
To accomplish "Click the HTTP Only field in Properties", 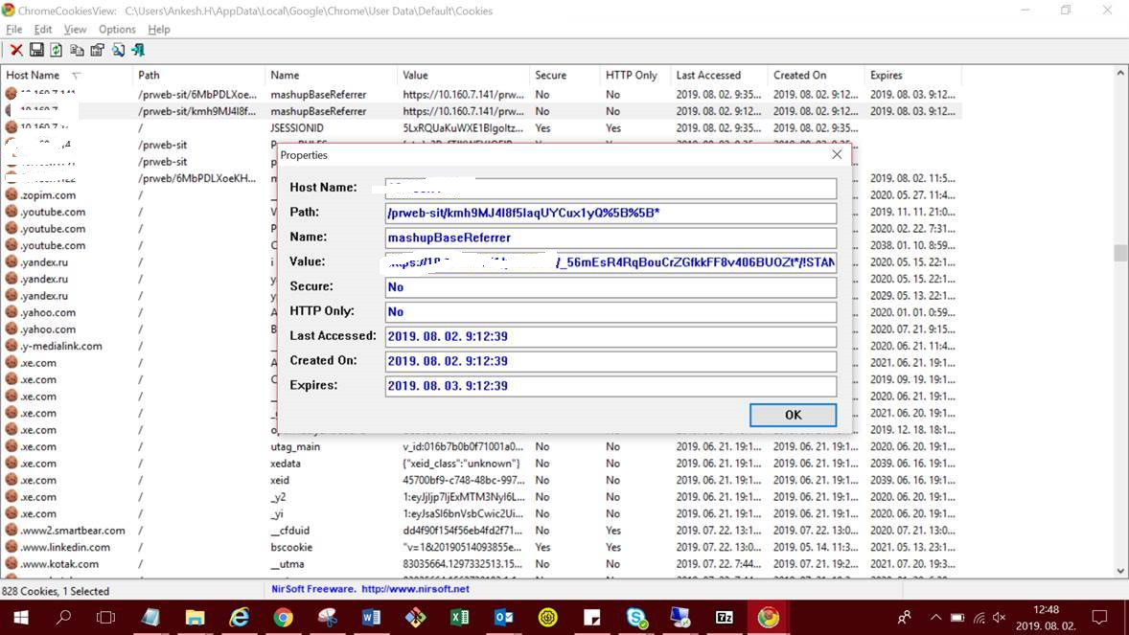I will click(x=611, y=311).
